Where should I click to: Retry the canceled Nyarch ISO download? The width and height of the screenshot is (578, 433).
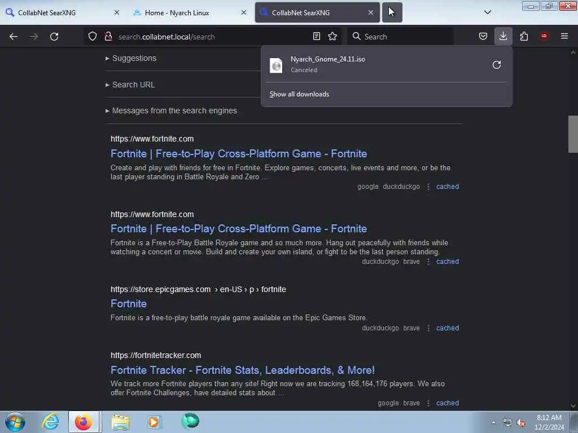(497, 65)
